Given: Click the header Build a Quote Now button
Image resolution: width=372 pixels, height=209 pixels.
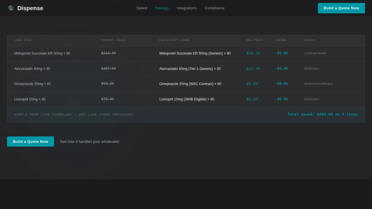Looking at the screenshot, I should (x=341, y=8).
